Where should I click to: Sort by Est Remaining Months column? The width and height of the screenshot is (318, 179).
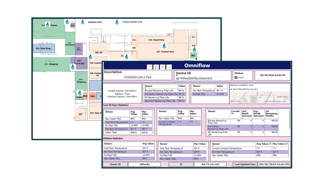click(271, 114)
